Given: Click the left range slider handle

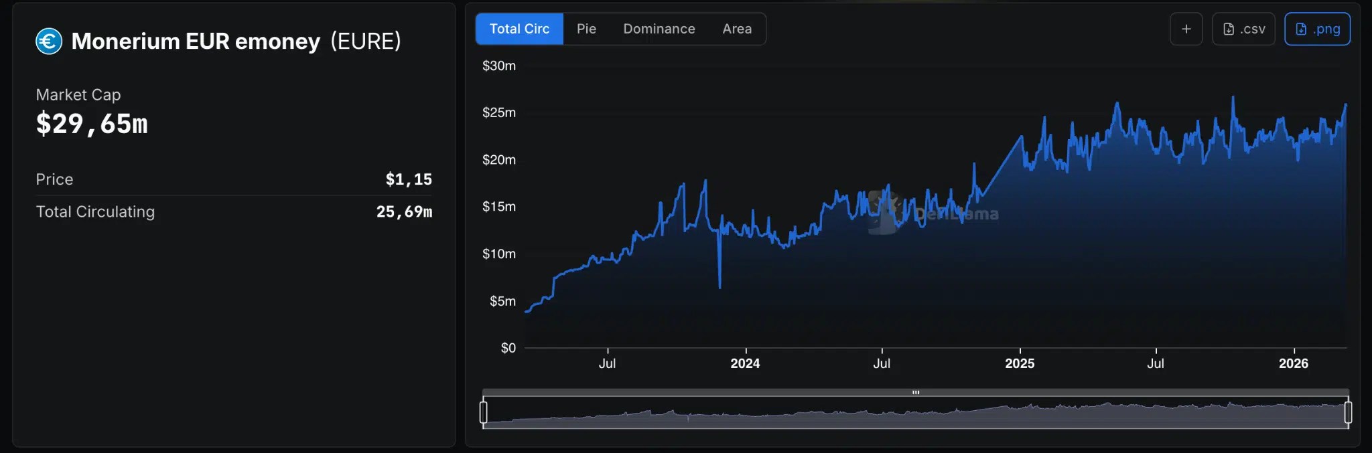Looking at the screenshot, I should (484, 412).
